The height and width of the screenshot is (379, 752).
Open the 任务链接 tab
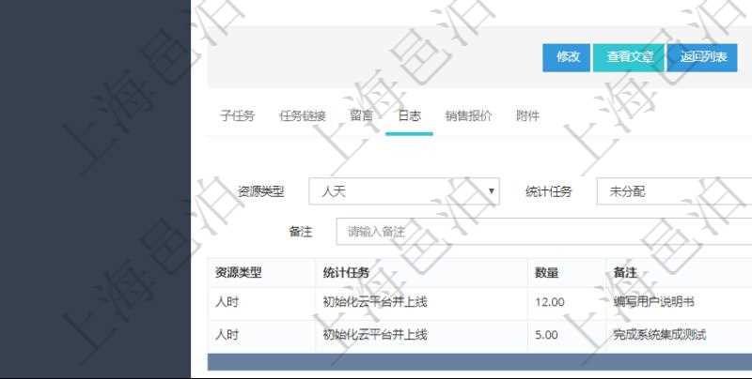point(303,115)
